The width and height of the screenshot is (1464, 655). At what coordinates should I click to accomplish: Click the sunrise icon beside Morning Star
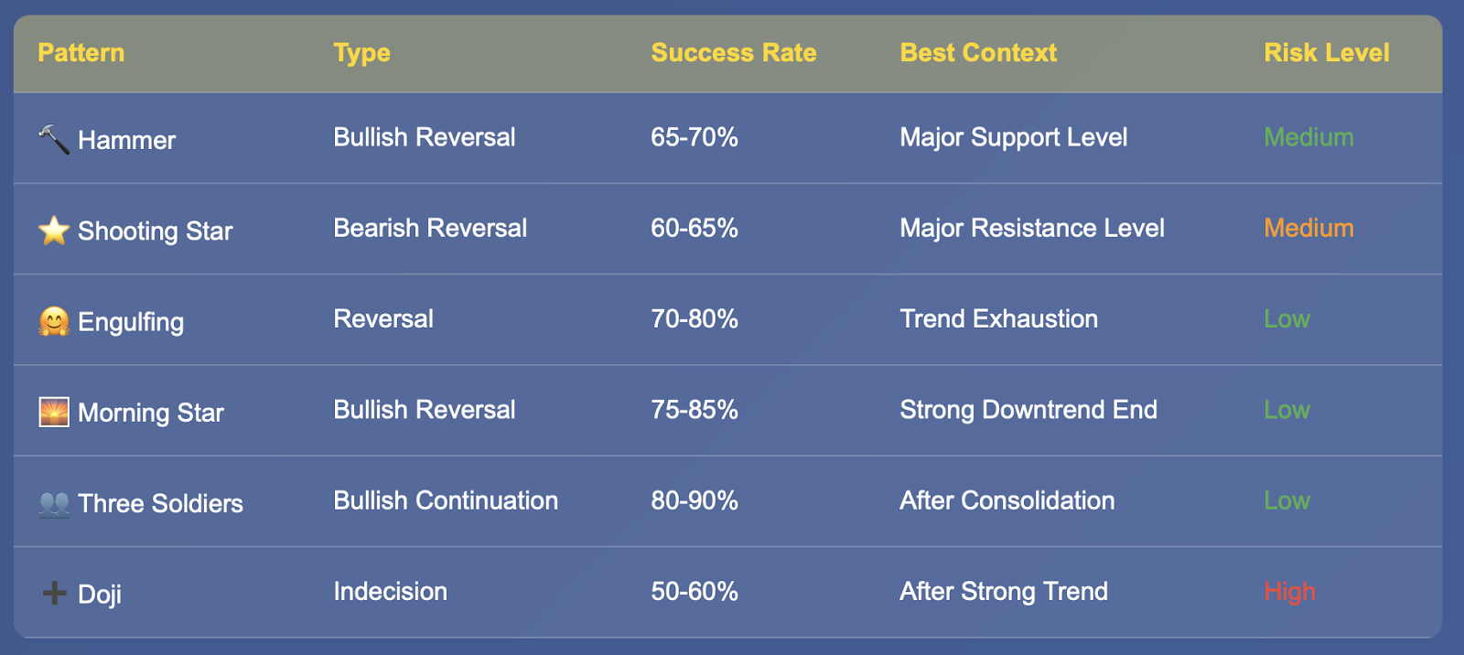coord(54,413)
